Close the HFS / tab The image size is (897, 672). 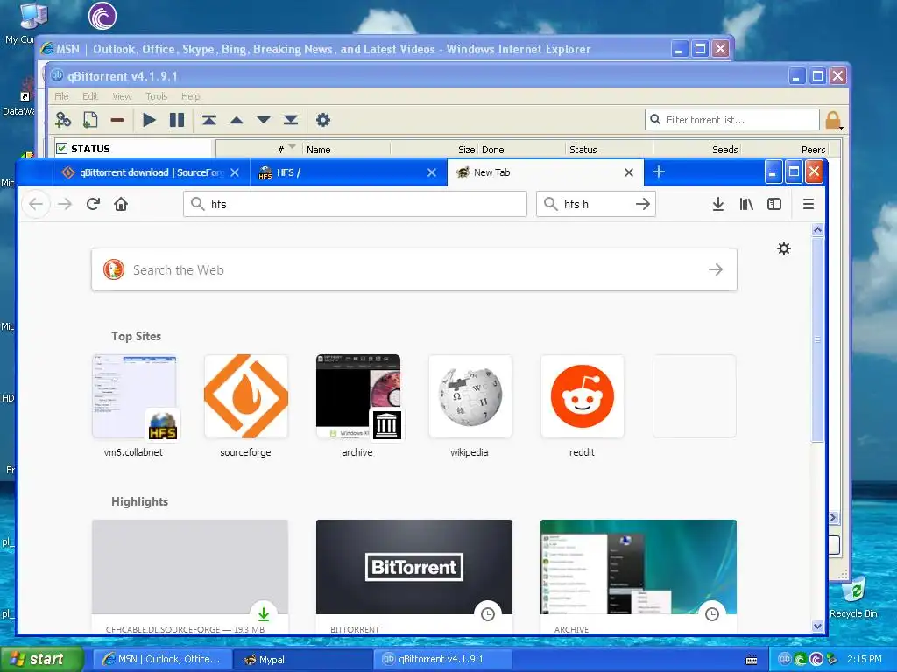coord(432,172)
